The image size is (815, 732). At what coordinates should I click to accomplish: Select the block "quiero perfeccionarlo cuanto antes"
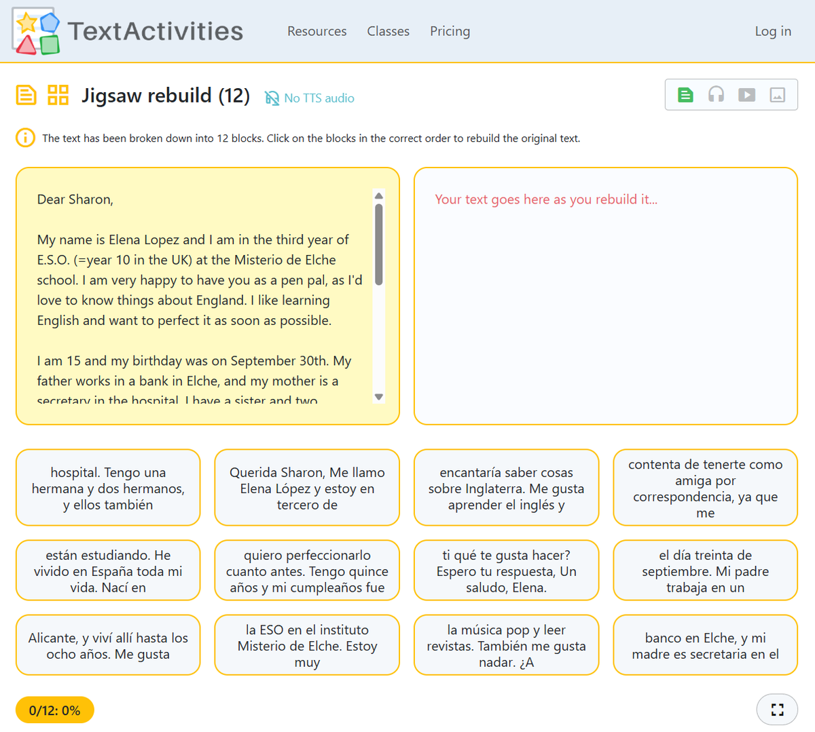coord(307,571)
